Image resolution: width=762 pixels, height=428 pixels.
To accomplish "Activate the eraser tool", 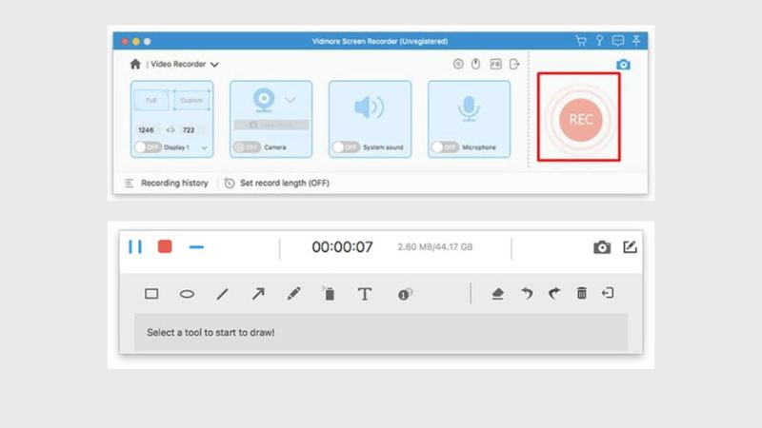I will [x=497, y=294].
